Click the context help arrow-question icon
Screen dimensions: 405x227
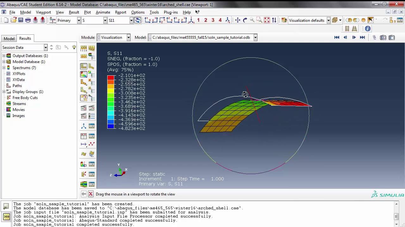[x=197, y=12]
